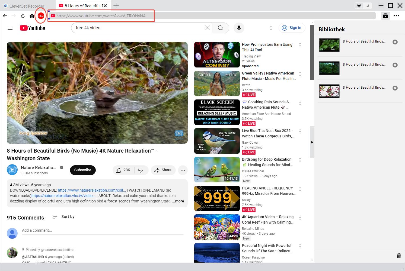
Task: Open the Nature Relaxation channel avatar
Action: click(x=12, y=170)
